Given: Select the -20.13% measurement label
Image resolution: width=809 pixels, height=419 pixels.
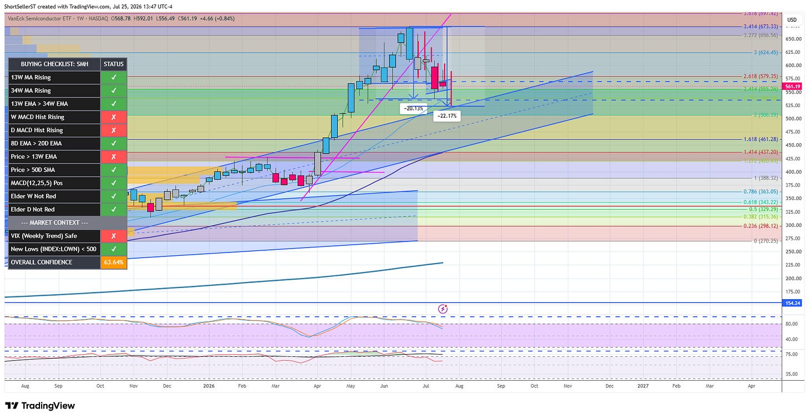Looking at the screenshot, I should coord(414,109).
